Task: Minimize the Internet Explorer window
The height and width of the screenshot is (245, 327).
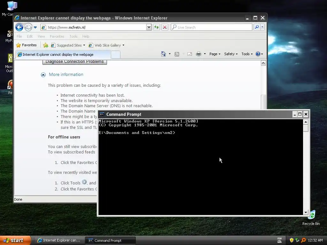Action: coord(247,18)
